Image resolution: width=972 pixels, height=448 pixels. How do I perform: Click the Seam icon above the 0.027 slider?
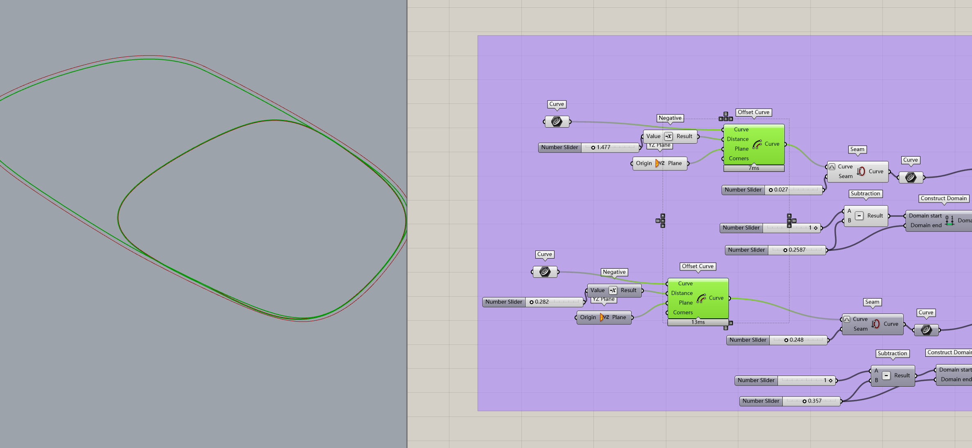861,171
